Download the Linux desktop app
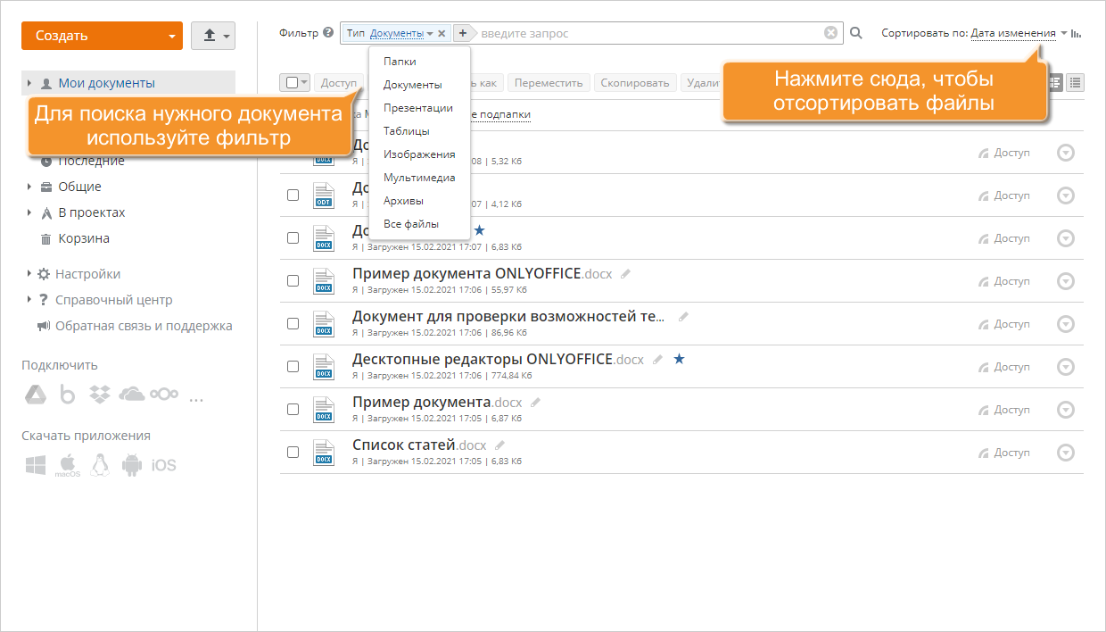This screenshot has height=632, width=1106. (100, 465)
